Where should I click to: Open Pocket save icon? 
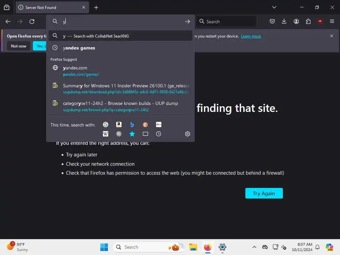point(272,21)
